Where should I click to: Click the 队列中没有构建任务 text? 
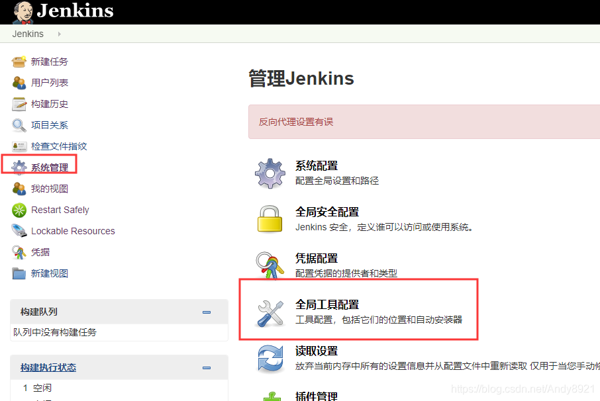point(55,332)
